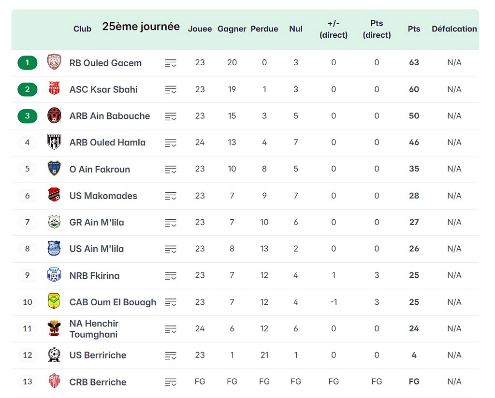Click the Pts column header
The width and height of the screenshot is (495, 398).
point(414,29)
